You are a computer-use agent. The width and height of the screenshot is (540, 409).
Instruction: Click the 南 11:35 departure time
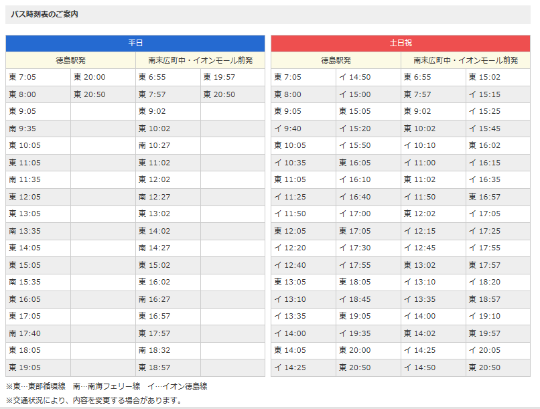tap(25, 179)
